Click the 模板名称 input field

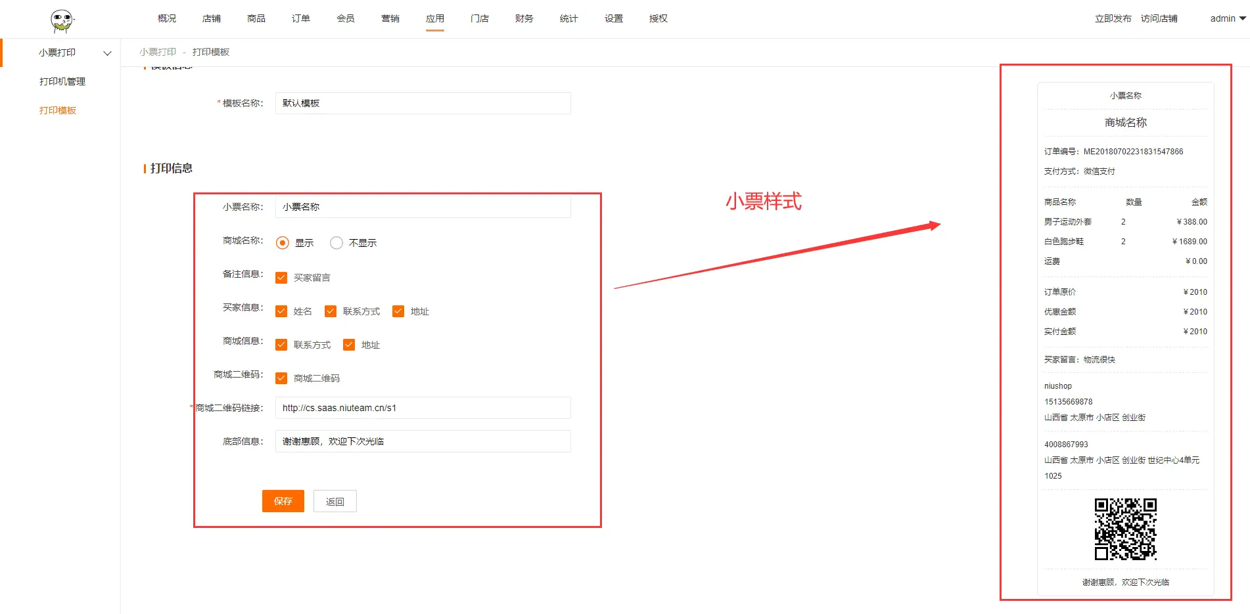[423, 103]
